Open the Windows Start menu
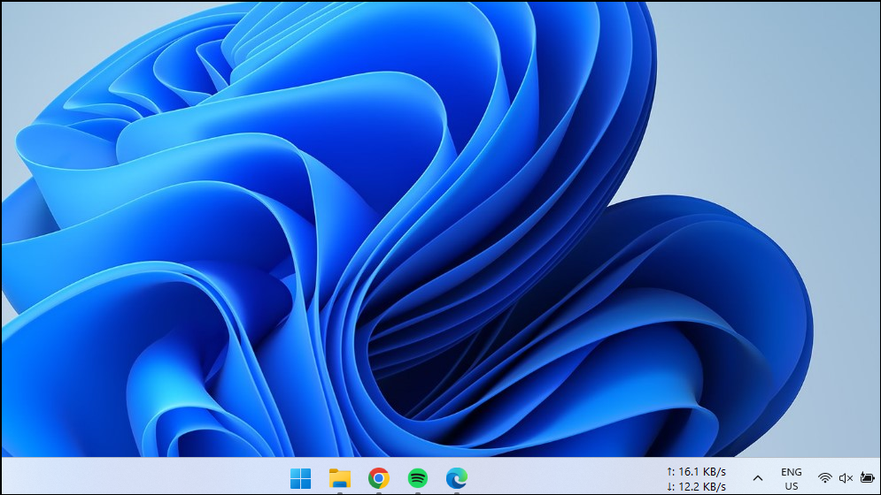Image resolution: width=881 pixels, height=495 pixels. tap(300, 478)
